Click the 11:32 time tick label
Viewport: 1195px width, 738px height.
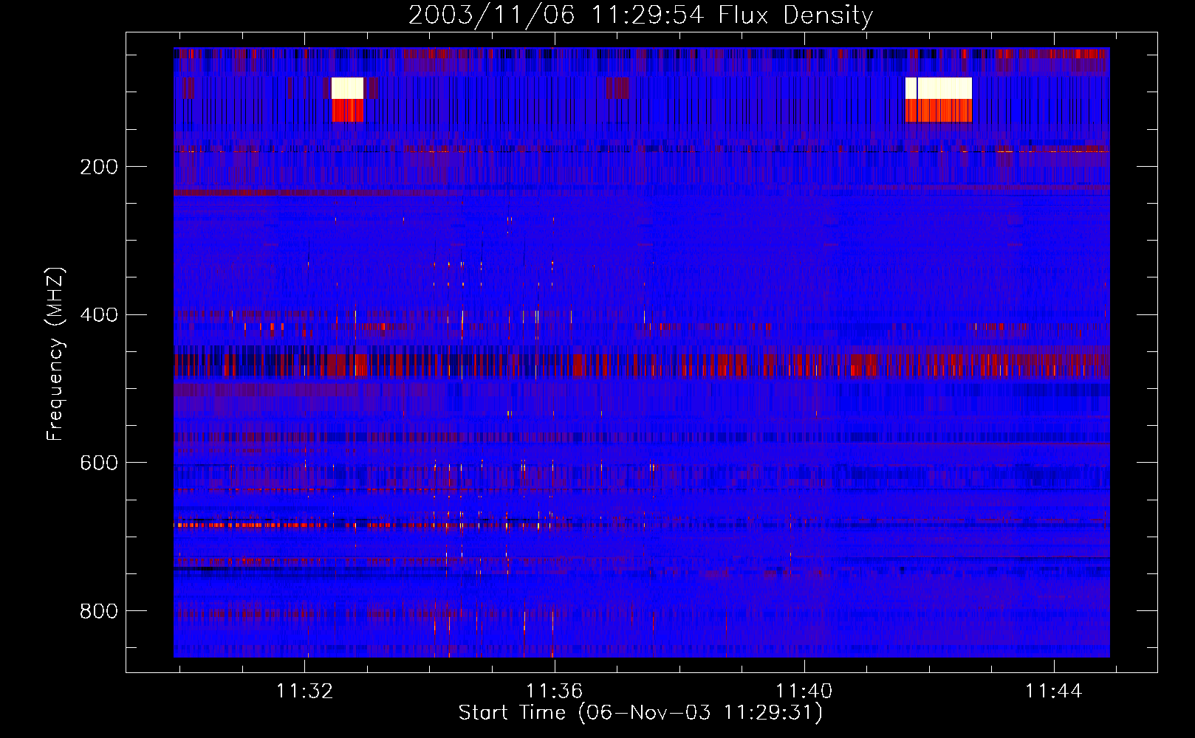coord(305,692)
